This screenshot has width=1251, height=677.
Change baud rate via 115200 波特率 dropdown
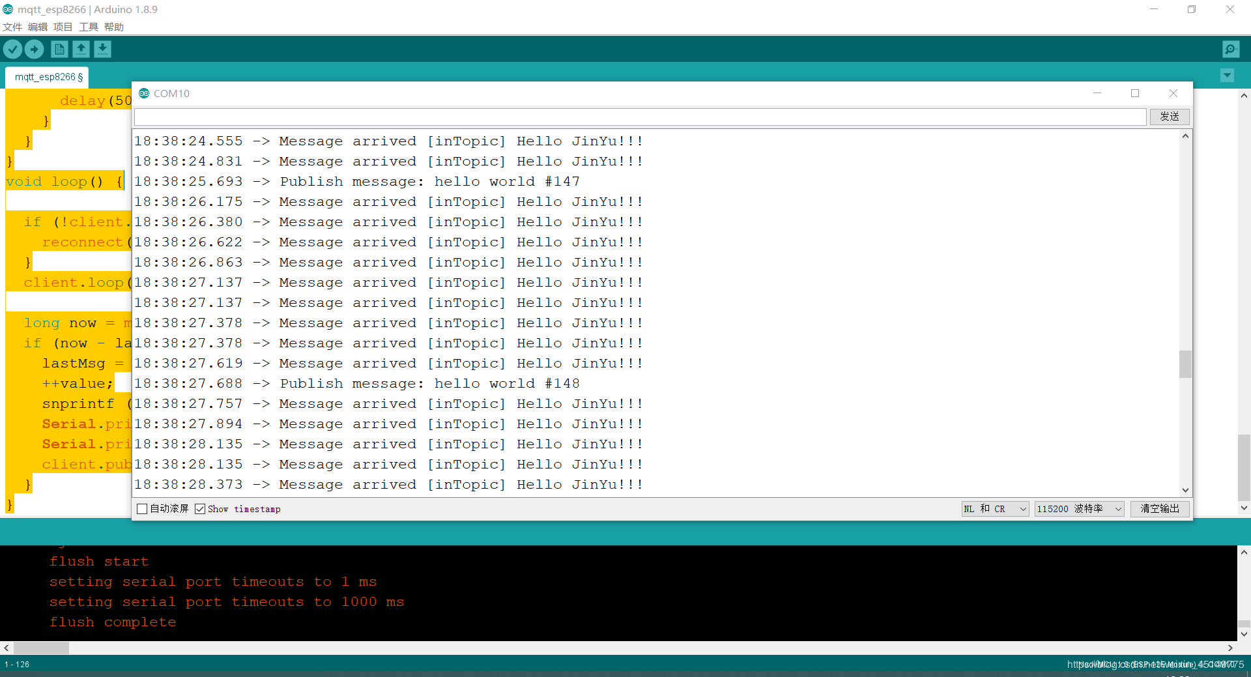(x=1078, y=509)
